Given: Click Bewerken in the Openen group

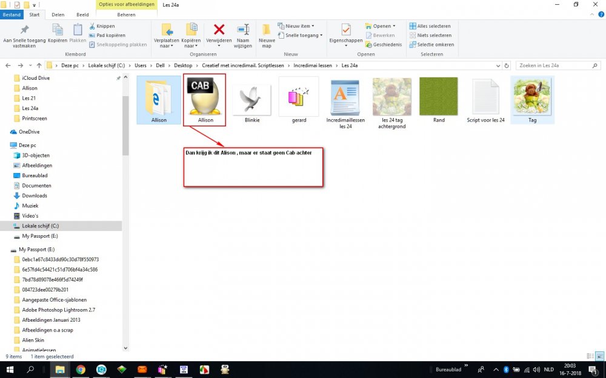Looking at the screenshot, I should (x=380, y=35).
